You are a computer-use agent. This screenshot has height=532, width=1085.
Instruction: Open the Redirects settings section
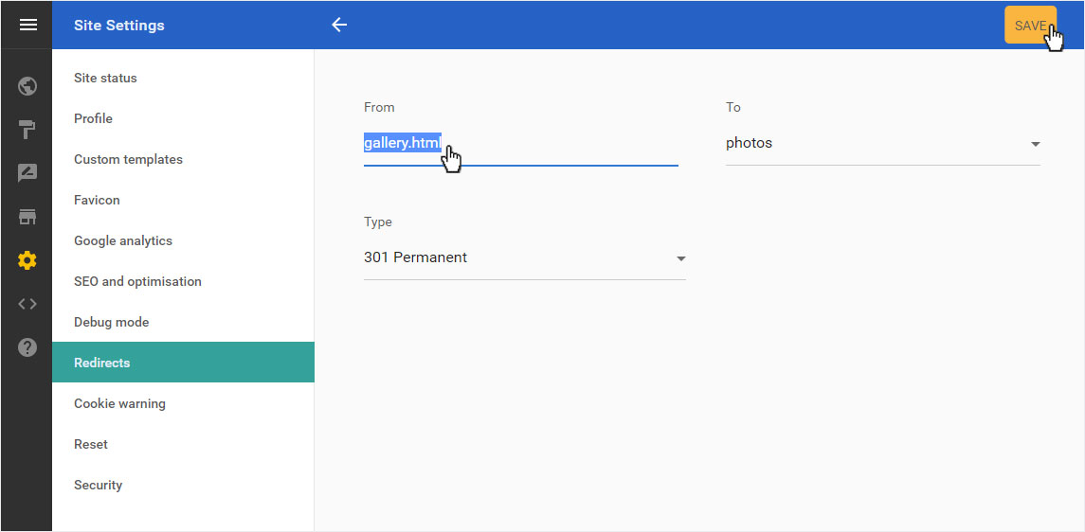coord(184,362)
